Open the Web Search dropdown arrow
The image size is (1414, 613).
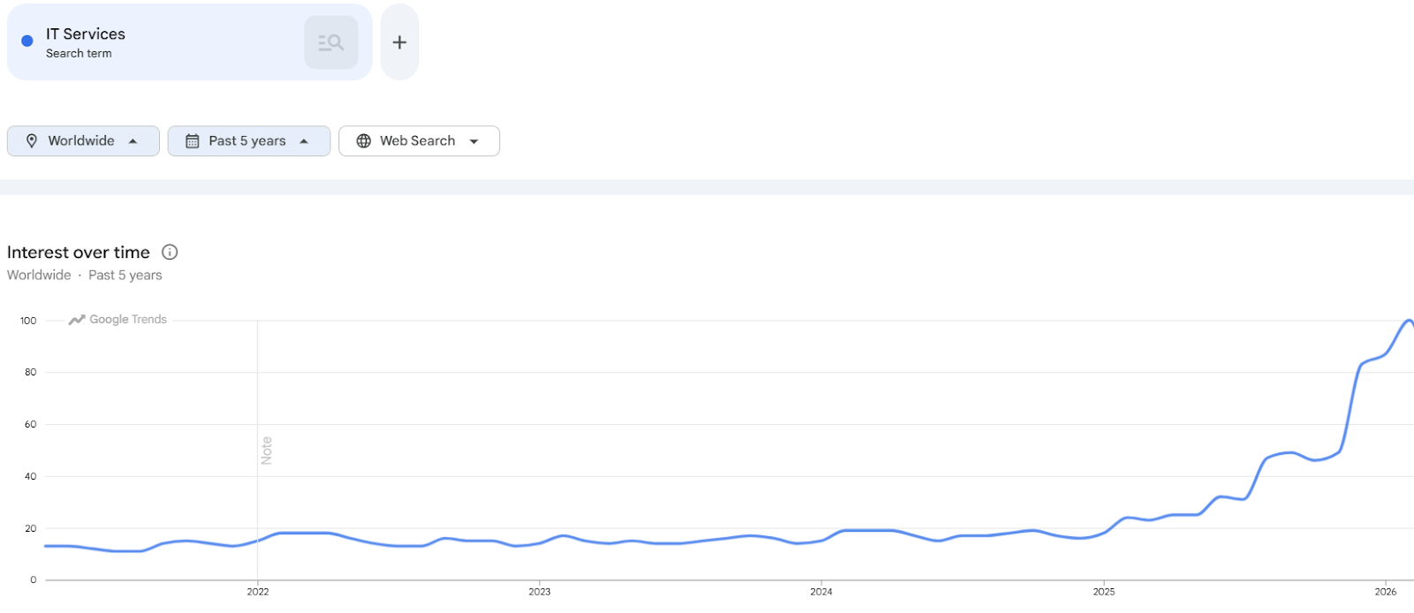pos(475,141)
